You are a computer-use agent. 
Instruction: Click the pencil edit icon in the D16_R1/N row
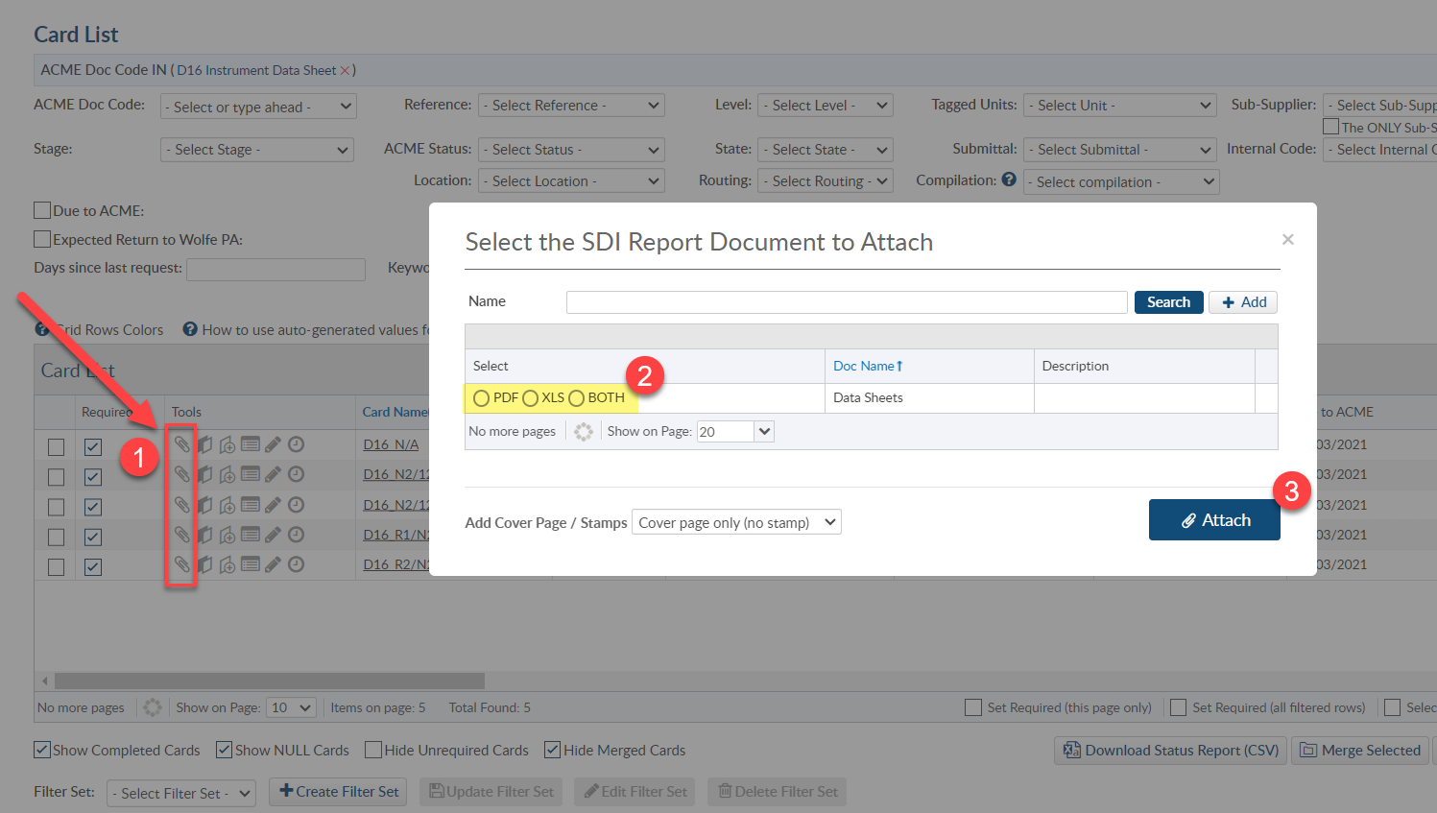pyautogui.click(x=274, y=535)
